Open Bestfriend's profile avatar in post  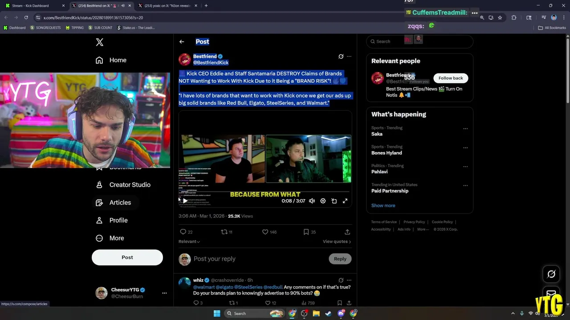pyautogui.click(x=184, y=60)
